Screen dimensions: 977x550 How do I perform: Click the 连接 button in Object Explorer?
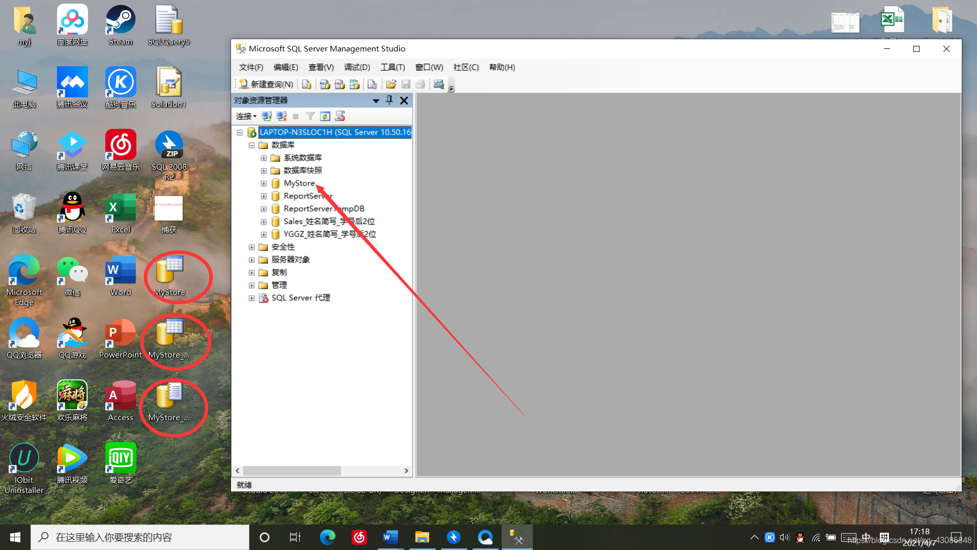[x=244, y=116]
